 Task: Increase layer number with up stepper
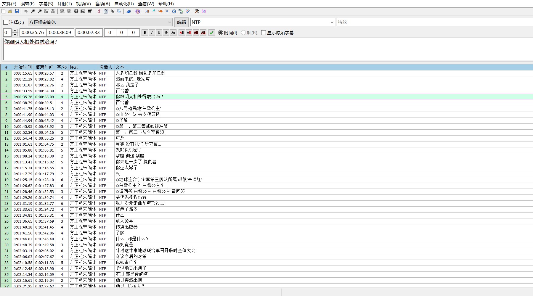[15, 30]
